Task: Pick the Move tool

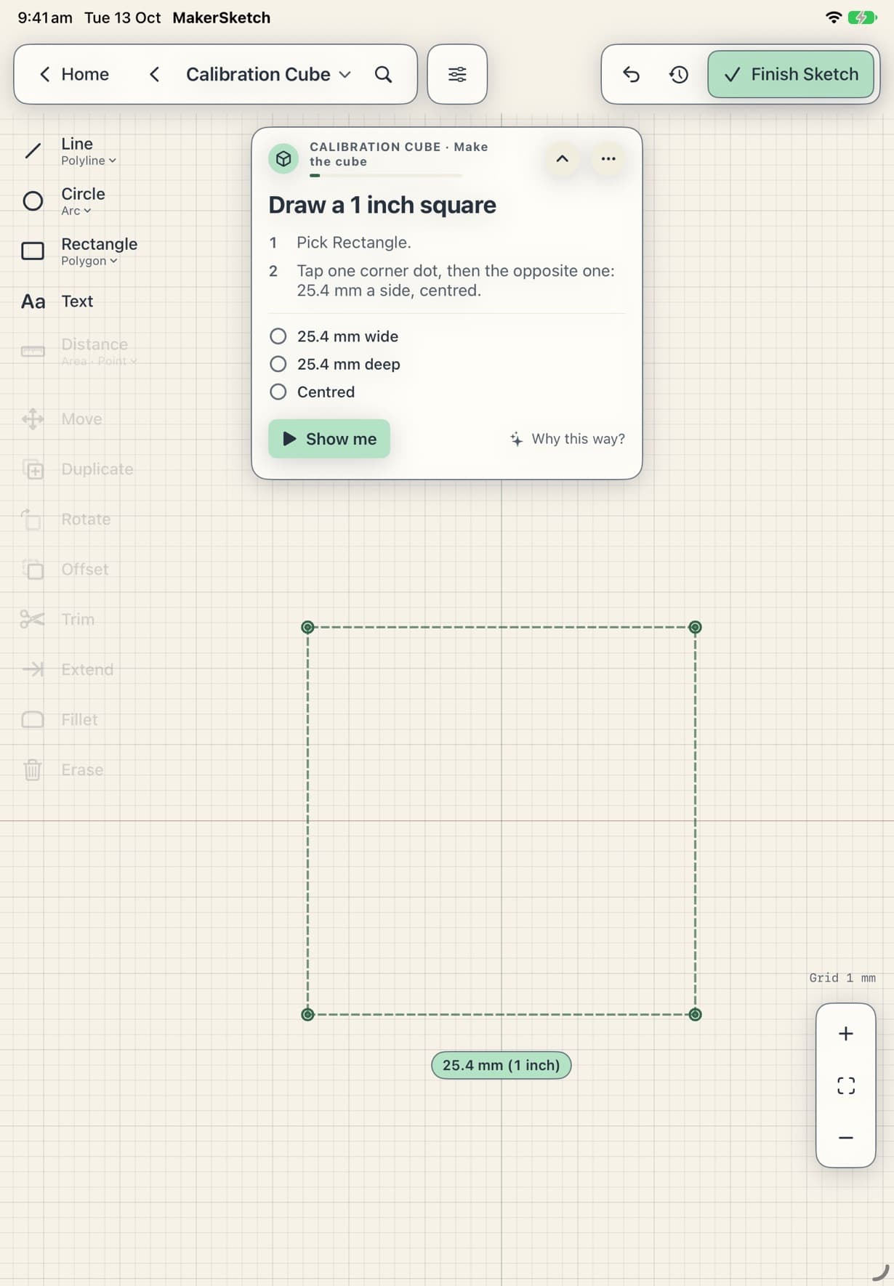Action: click(62, 418)
